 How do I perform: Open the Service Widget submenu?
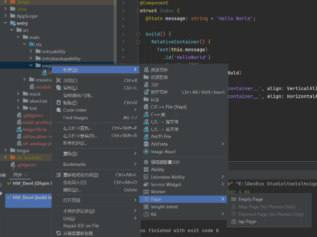[184, 184]
